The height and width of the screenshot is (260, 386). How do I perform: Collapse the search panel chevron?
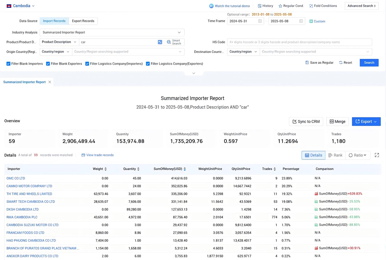[x=194, y=73]
